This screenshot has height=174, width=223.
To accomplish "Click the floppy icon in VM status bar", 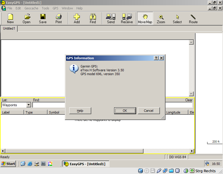I will tap(153, 171).
